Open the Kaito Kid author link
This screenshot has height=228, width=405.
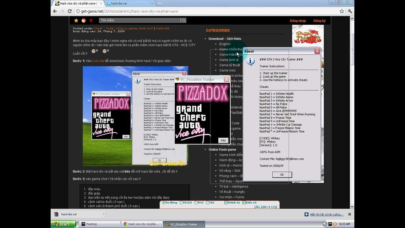coord(162,28)
